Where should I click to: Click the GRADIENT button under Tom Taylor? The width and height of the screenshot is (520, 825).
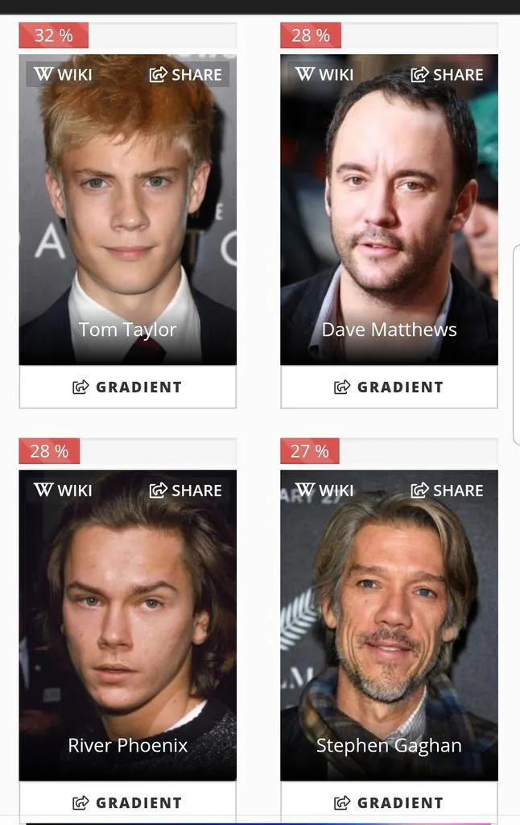tap(128, 387)
